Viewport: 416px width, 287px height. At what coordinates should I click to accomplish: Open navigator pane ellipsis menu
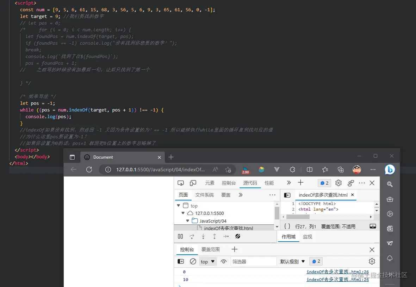point(273,195)
